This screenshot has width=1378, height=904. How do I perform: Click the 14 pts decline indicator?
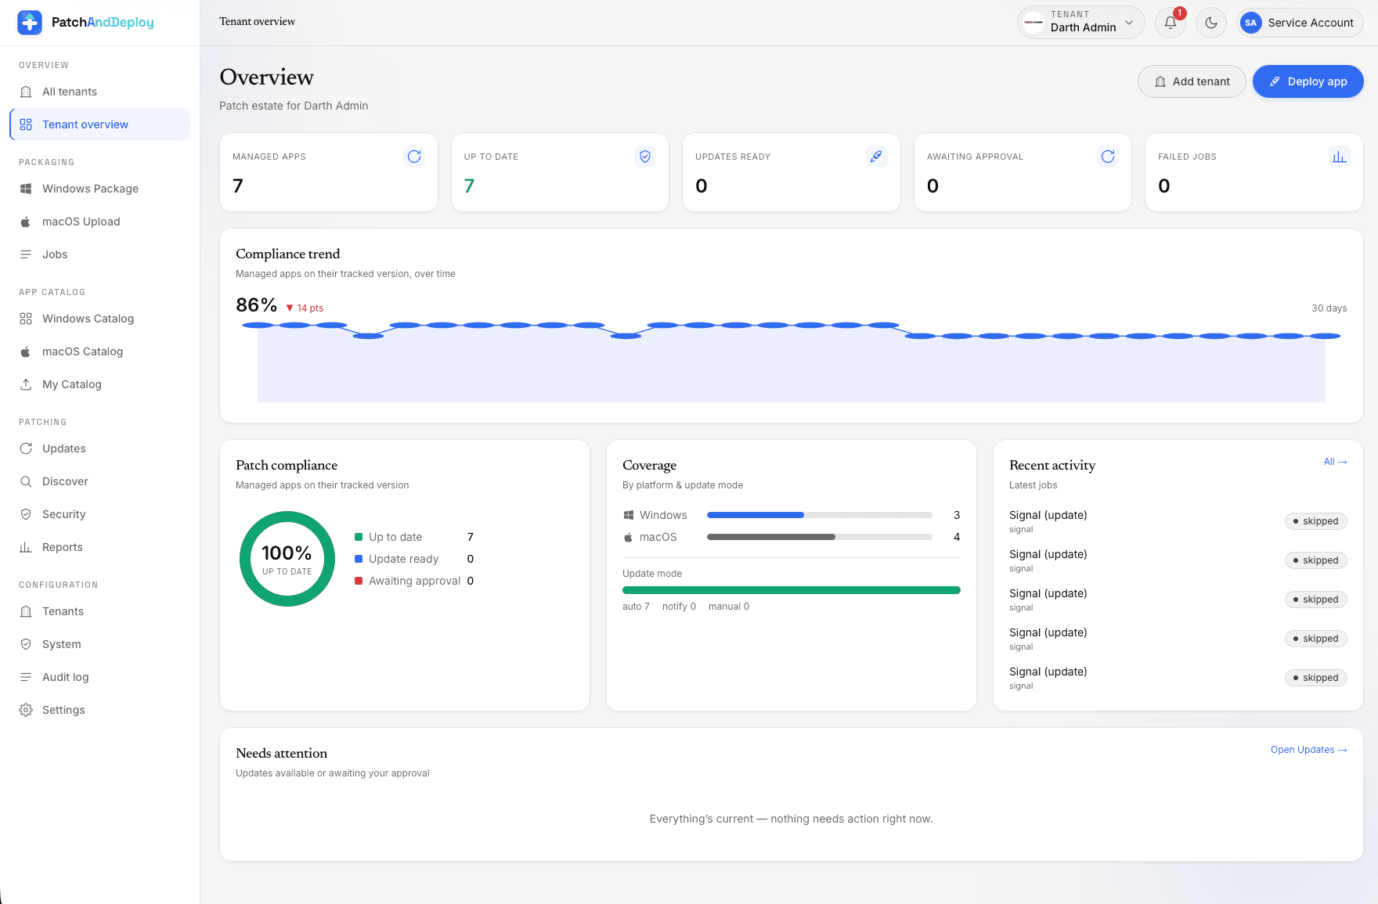point(305,308)
